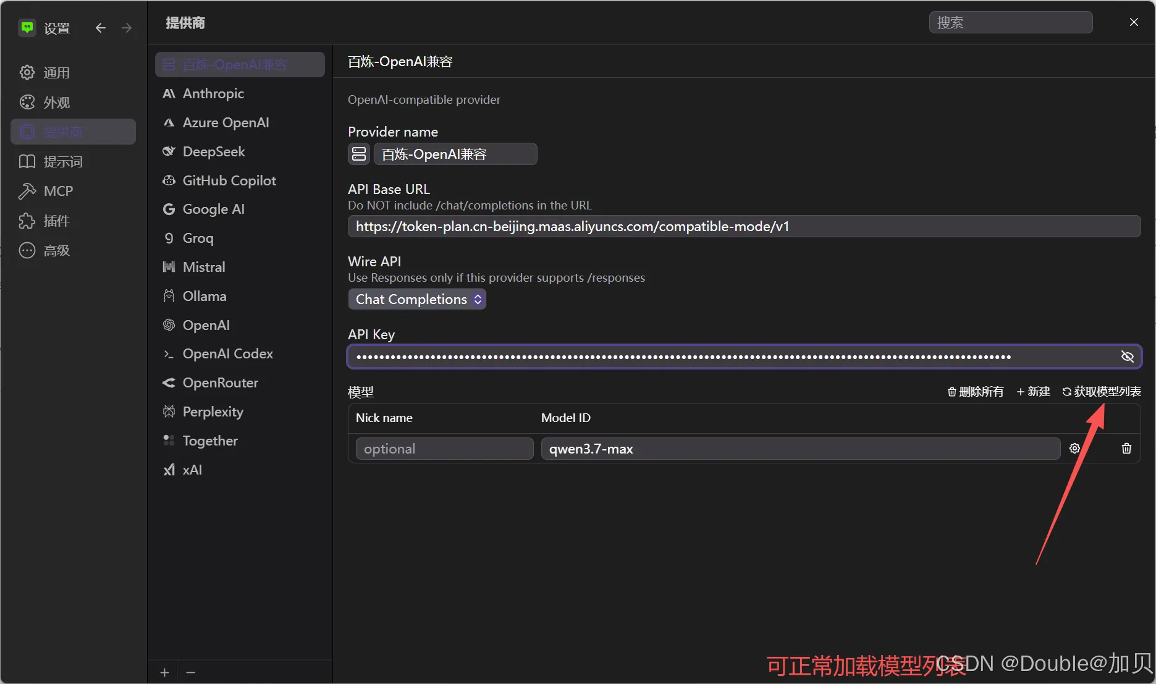This screenshot has height=684, width=1156.
Task: Click the 插件 puzzle icon in sidebar
Action: [27, 221]
